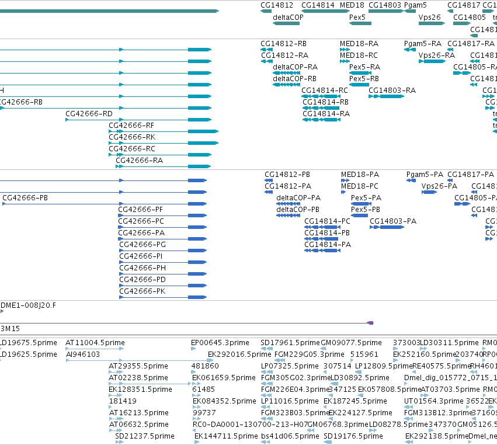This screenshot has width=497, height=445.
Task: Select EST GM09077.5prime
Action: 351,343
